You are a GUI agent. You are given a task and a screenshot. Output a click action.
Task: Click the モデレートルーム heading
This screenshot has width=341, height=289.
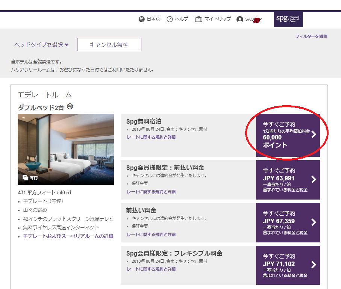[45, 95]
